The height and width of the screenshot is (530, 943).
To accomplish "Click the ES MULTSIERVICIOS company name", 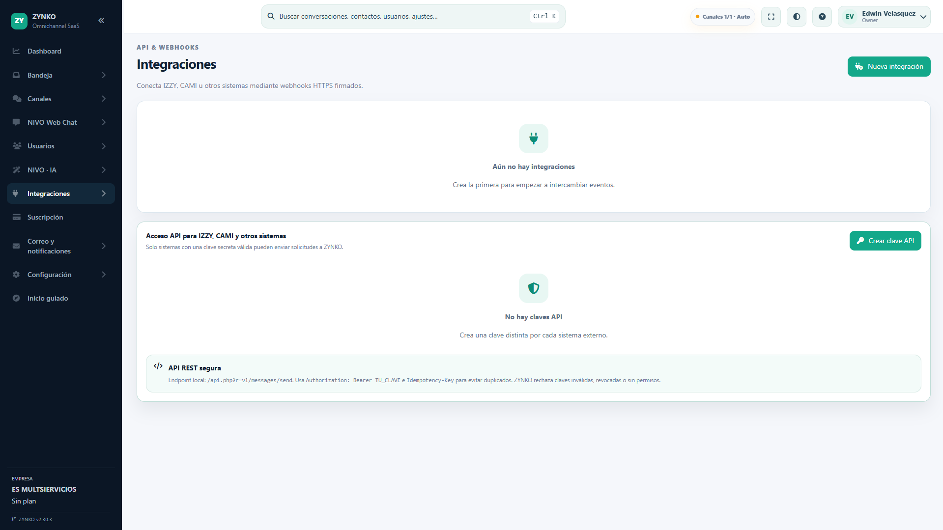I will (44, 489).
